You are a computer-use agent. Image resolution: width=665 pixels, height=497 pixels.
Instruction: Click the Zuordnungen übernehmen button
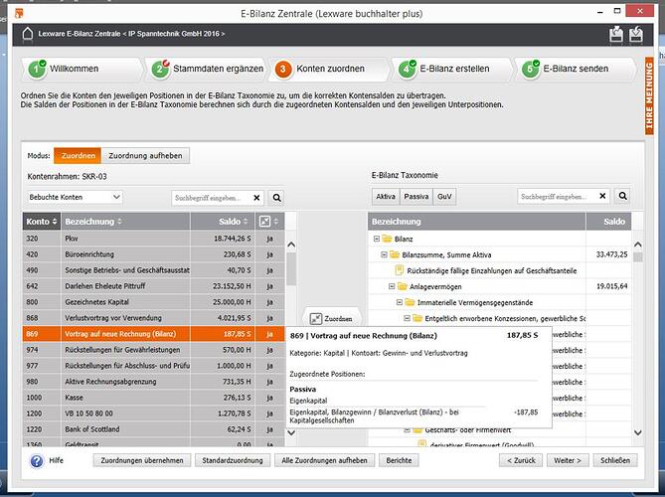(142, 460)
